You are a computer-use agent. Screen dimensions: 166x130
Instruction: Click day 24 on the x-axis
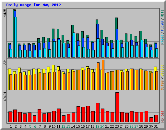point(122,126)
